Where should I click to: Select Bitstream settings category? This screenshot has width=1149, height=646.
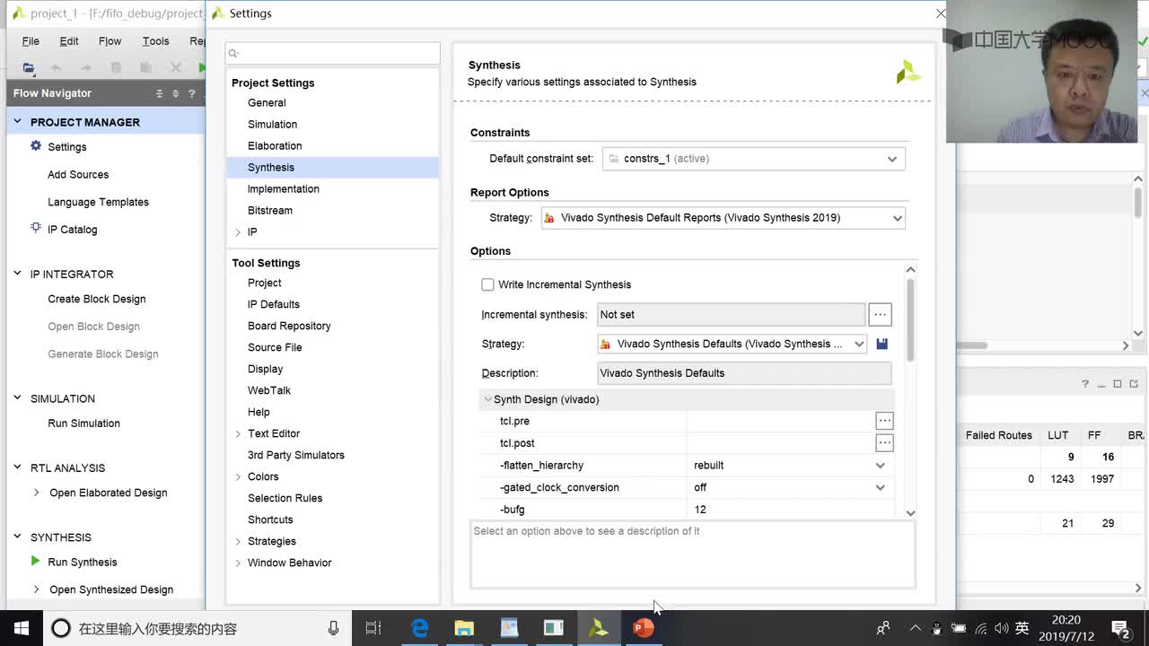[x=269, y=211]
